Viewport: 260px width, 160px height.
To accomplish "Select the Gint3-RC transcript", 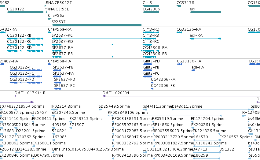I will click(147, 45).
